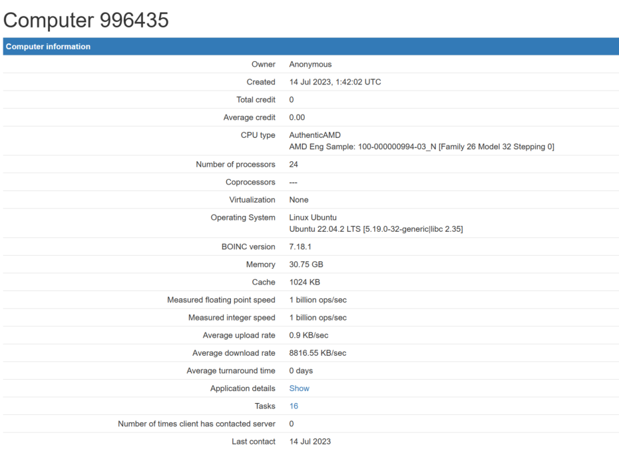Click the Coprocessors row value
The height and width of the screenshot is (465, 619).
click(x=293, y=182)
